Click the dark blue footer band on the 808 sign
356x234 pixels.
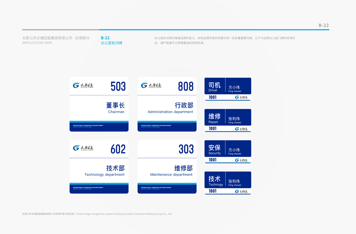167,127
